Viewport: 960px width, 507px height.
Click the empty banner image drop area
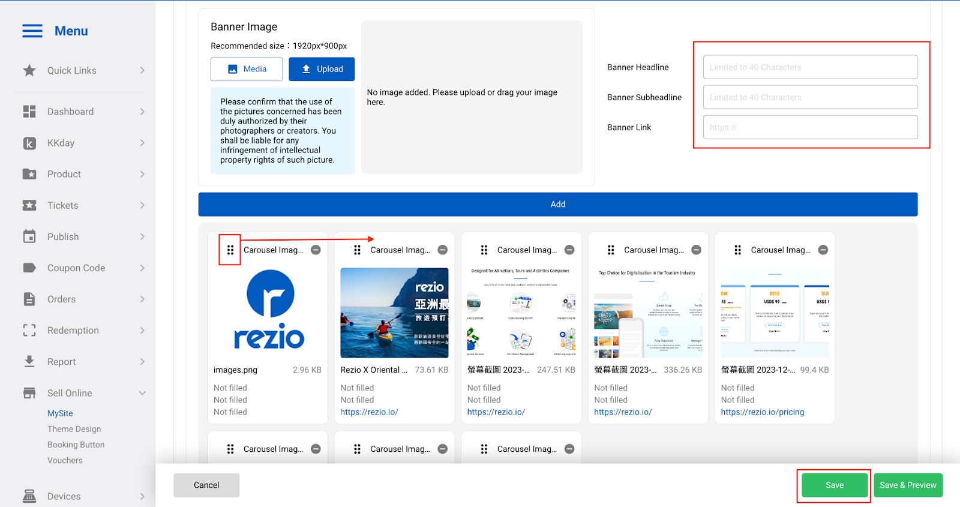472,97
